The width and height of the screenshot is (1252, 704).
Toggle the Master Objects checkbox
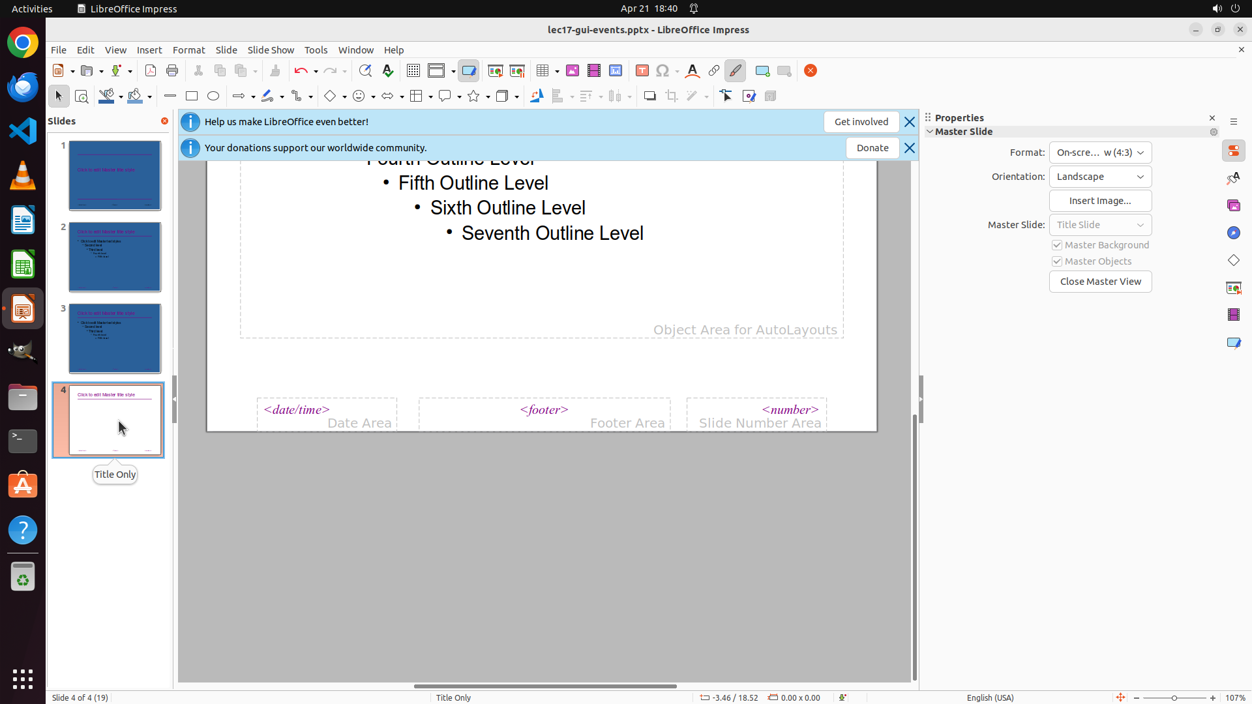[x=1057, y=261]
